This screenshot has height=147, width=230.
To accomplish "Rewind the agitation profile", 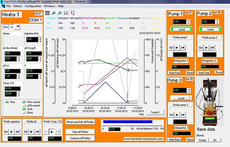I will click(17, 132).
